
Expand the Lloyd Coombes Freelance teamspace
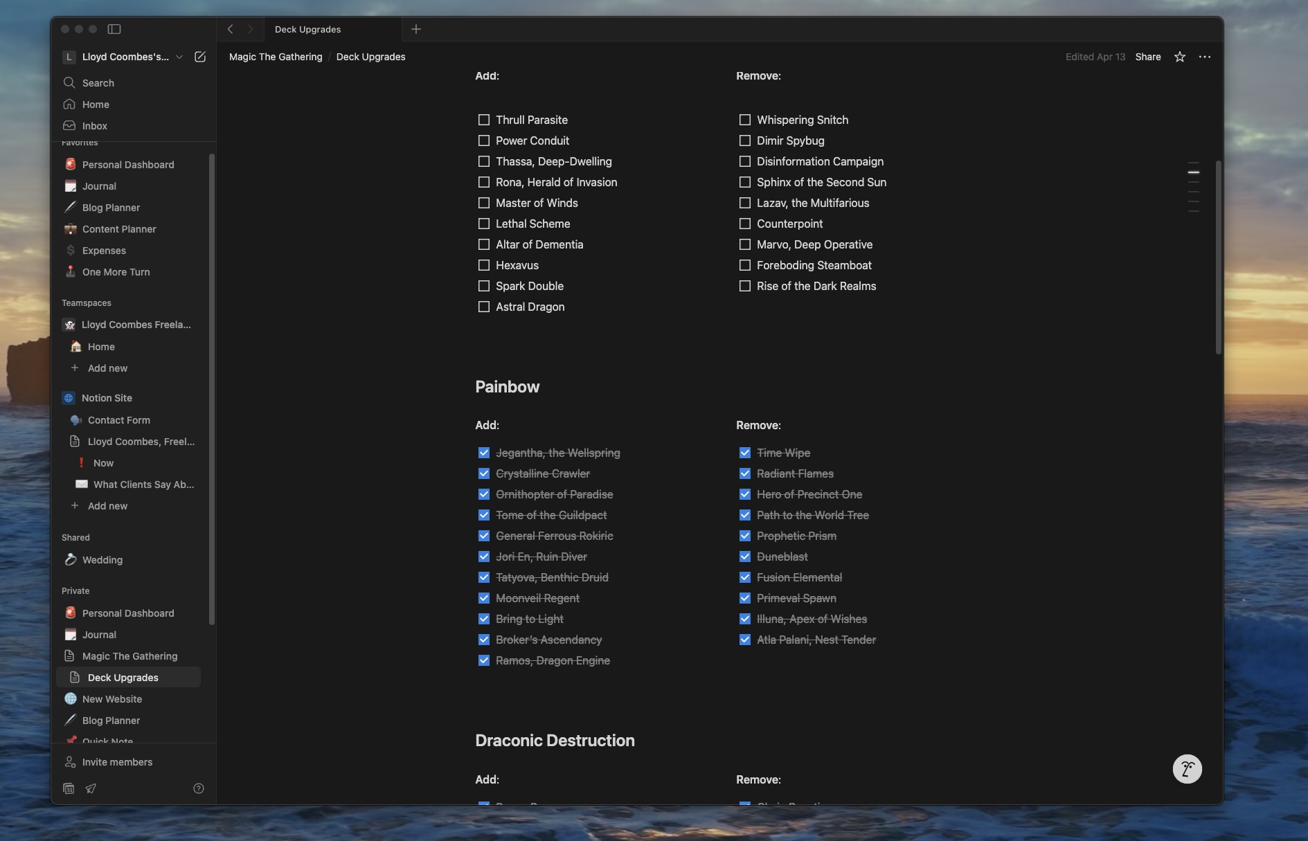click(136, 325)
